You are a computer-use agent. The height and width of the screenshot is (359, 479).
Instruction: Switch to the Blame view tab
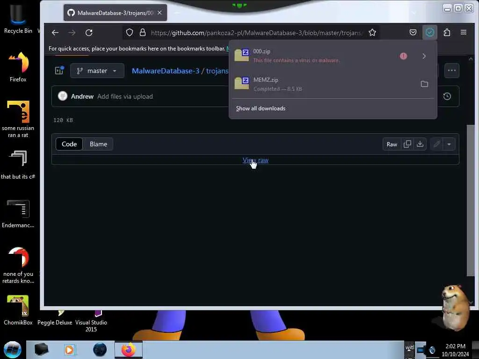[x=98, y=144]
